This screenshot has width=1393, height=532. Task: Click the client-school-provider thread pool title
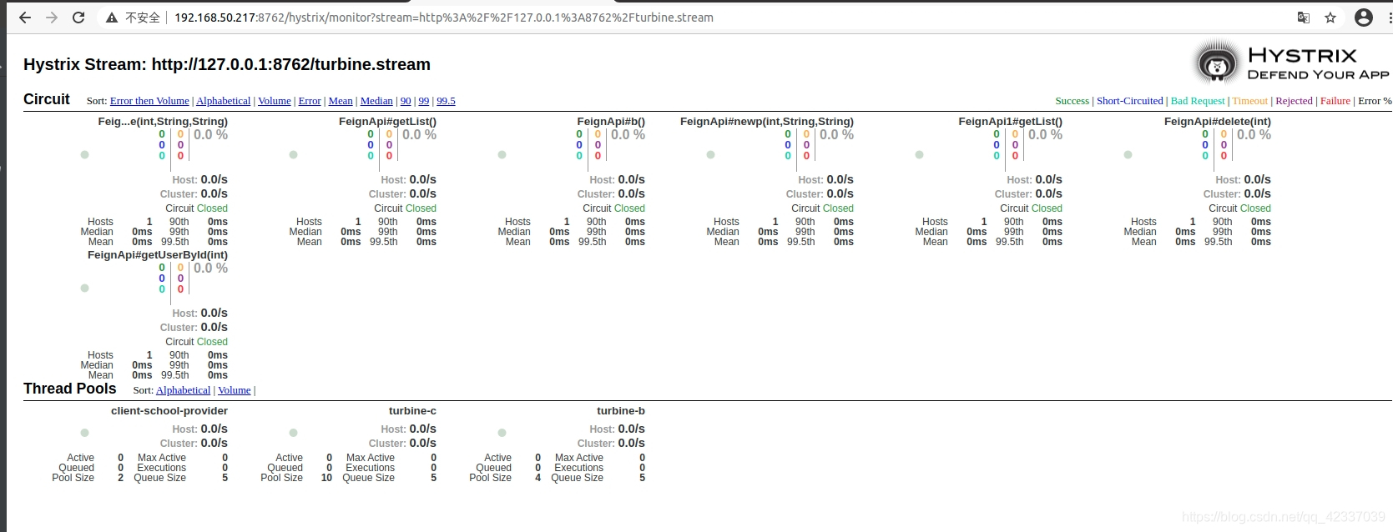coord(169,411)
